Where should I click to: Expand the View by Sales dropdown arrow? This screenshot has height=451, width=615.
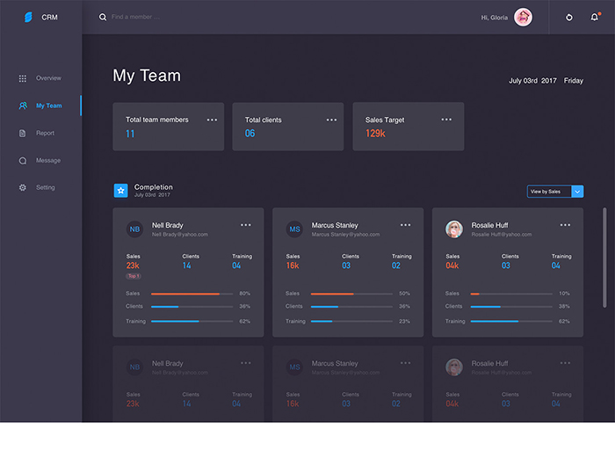coord(577,192)
